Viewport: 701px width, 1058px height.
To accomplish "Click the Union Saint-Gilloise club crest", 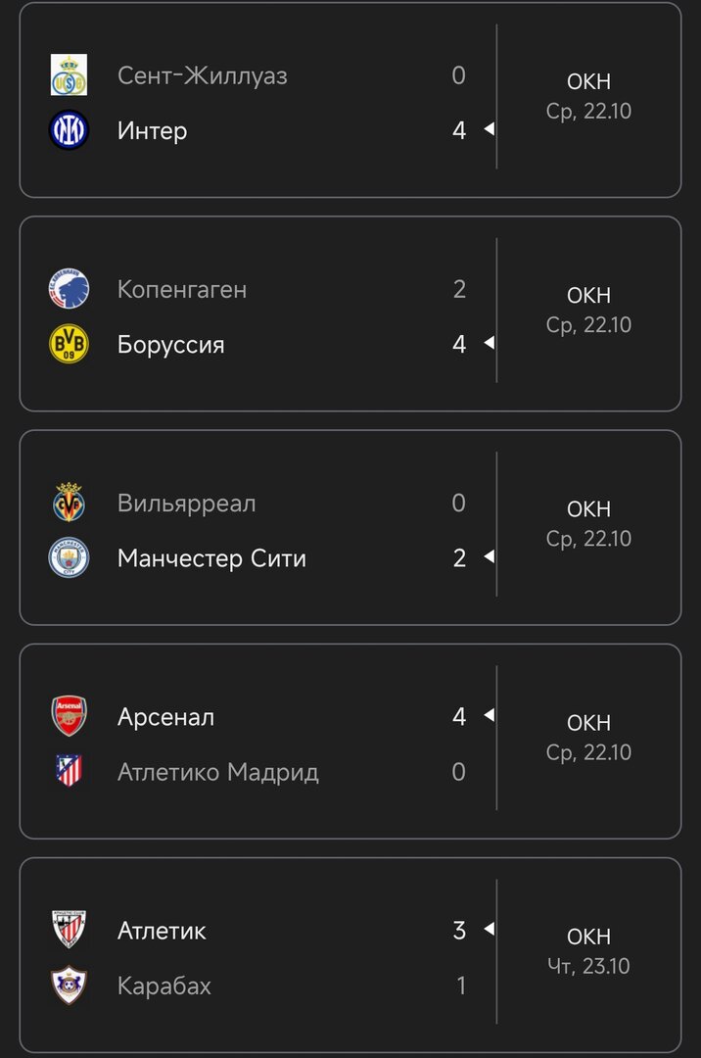I will tap(69, 75).
